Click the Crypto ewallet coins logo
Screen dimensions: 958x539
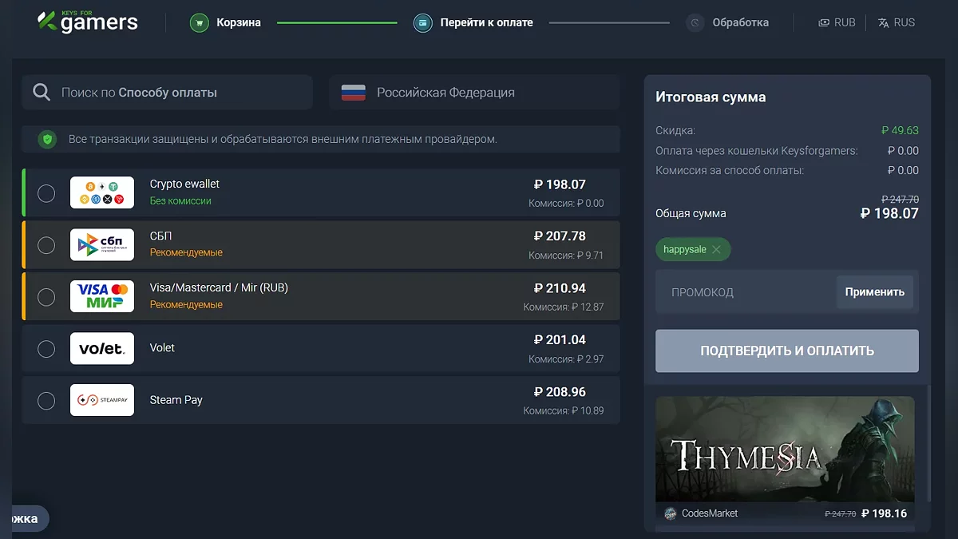point(102,192)
